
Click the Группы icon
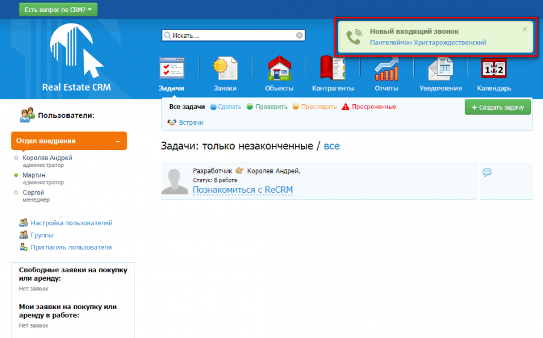(x=24, y=234)
